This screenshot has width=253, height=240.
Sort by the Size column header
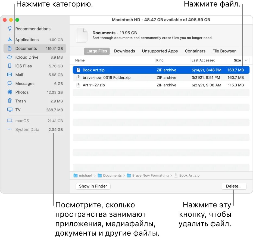237,60
